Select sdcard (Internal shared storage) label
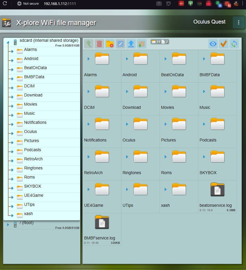Screen dimensions: 246x270 (x=49, y=41)
